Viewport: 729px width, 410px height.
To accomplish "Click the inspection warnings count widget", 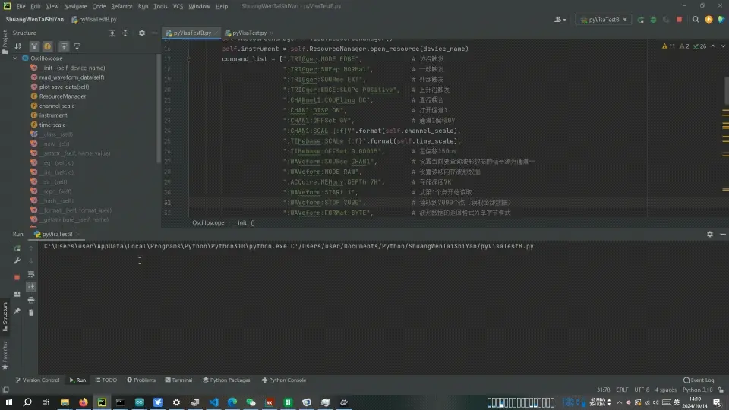I will pyautogui.click(x=684, y=46).
